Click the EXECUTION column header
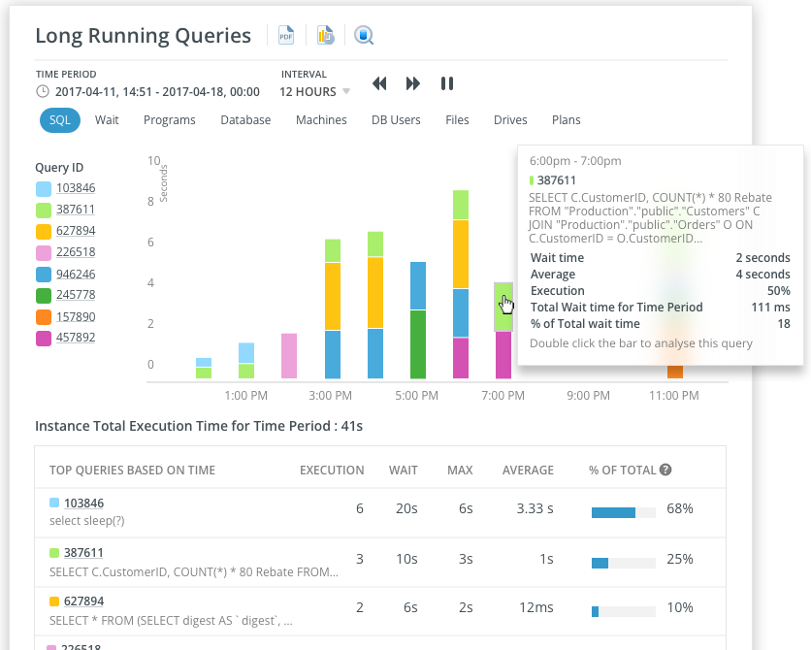The width and height of the screenshot is (811, 650). coord(332,471)
